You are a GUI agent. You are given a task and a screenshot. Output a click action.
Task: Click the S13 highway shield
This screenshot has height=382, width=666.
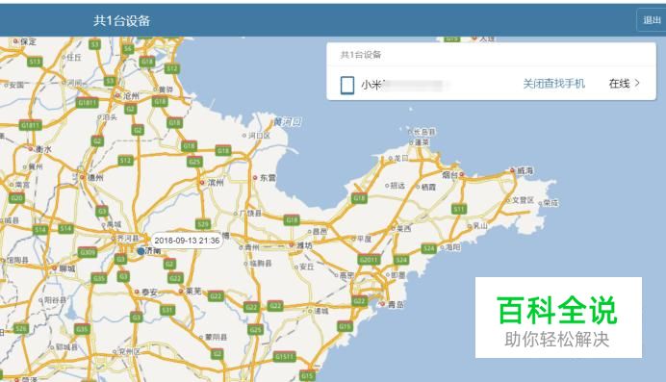pos(35,62)
